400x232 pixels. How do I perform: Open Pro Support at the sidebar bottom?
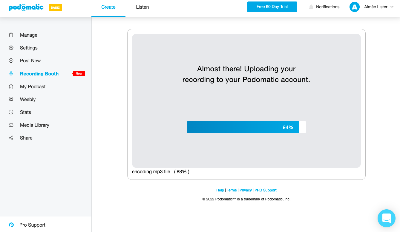tap(32, 225)
